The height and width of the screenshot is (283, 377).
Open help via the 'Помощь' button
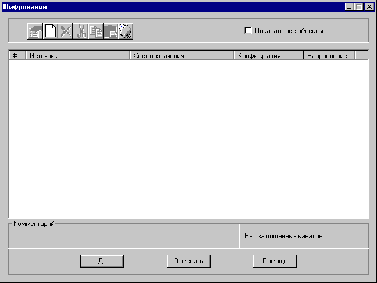coord(275,261)
